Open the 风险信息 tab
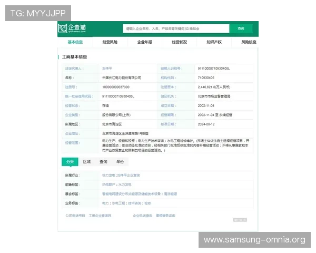The width and height of the screenshot is (316, 253). (249, 42)
